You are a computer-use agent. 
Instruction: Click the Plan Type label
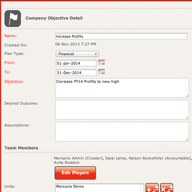pyautogui.click(x=14, y=54)
